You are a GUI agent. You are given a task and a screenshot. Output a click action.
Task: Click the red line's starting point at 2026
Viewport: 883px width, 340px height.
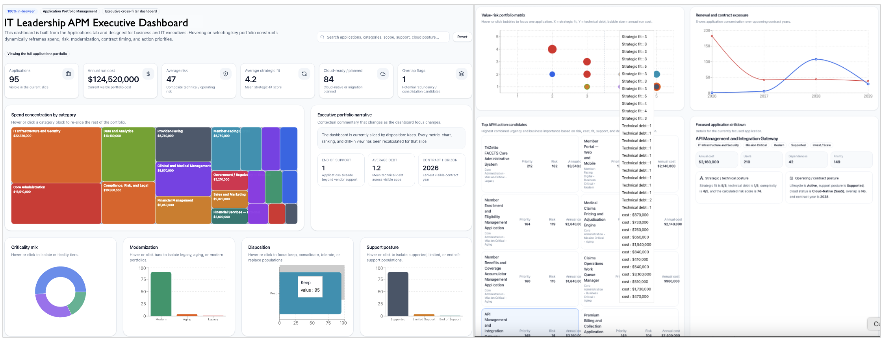point(712,36)
